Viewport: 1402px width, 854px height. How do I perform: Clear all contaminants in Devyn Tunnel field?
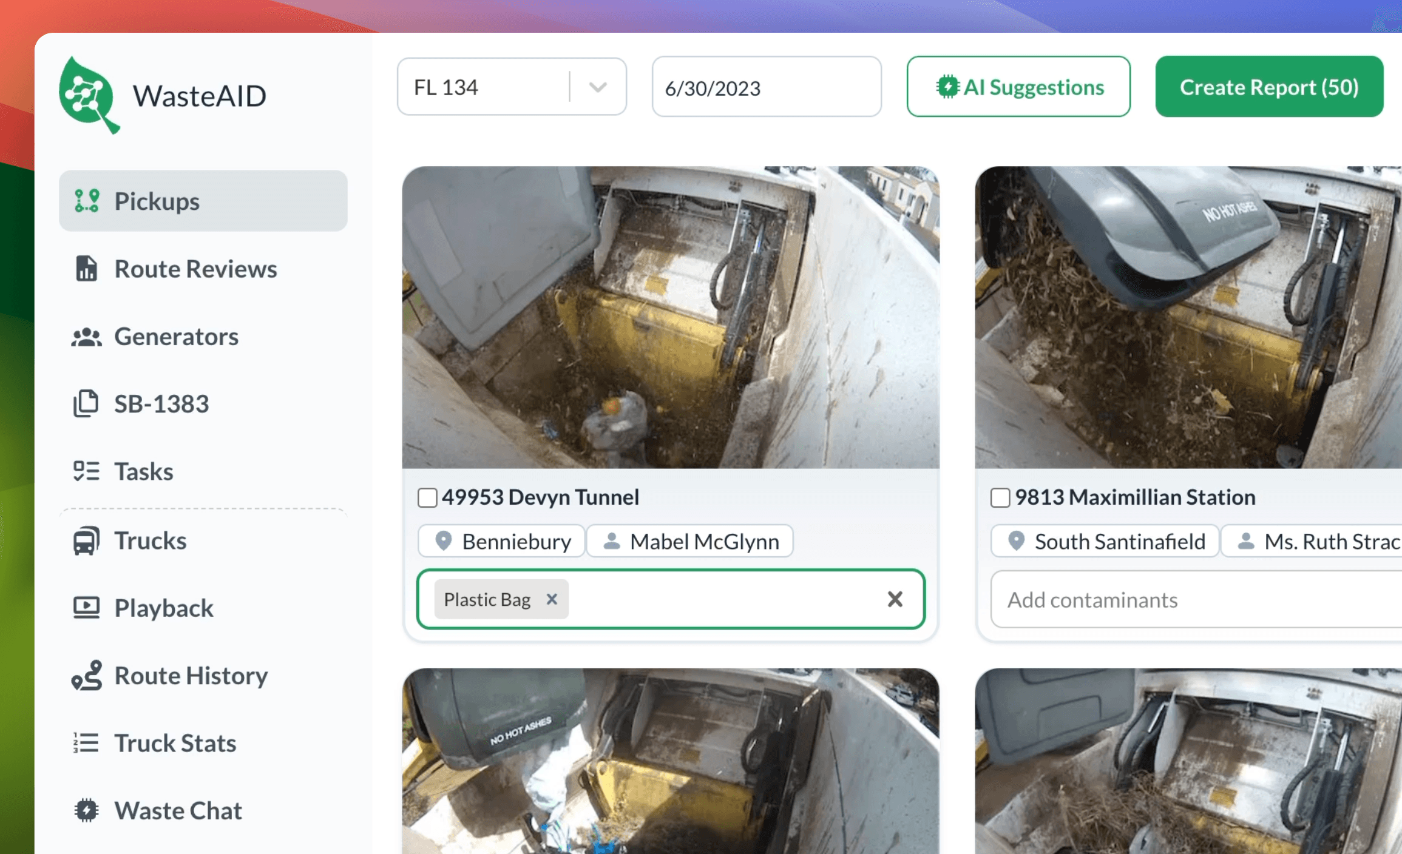tap(895, 599)
